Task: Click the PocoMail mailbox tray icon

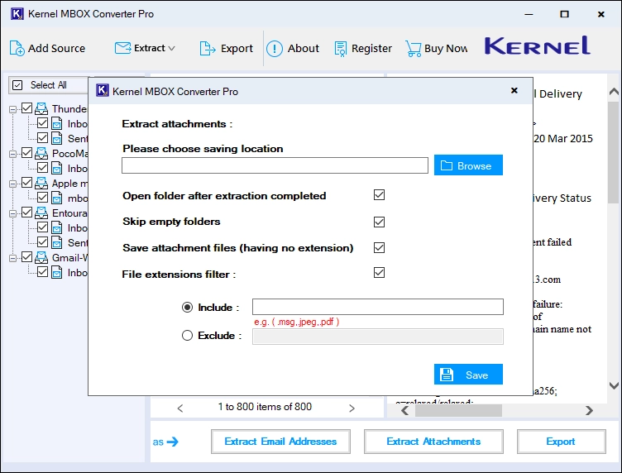Action: click(41, 154)
